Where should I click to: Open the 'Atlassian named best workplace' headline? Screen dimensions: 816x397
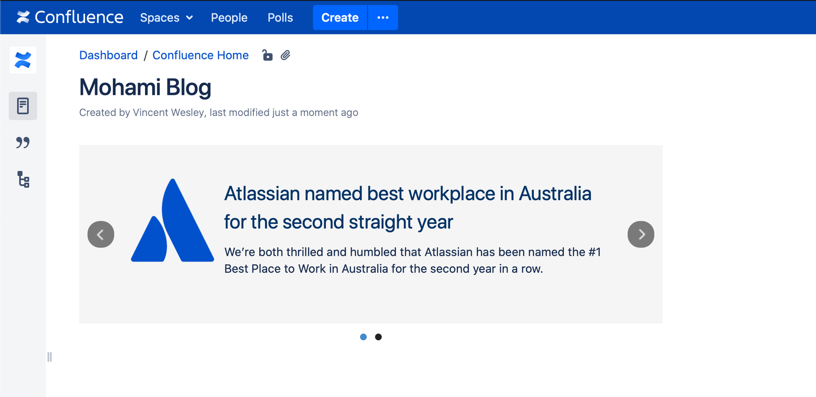click(408, 207)
